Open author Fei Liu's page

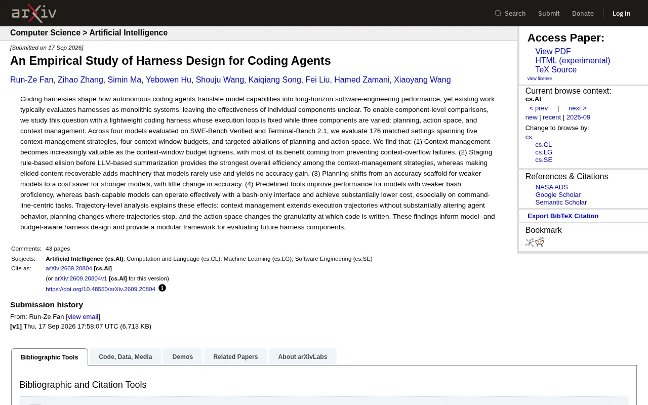coord(317,80)
